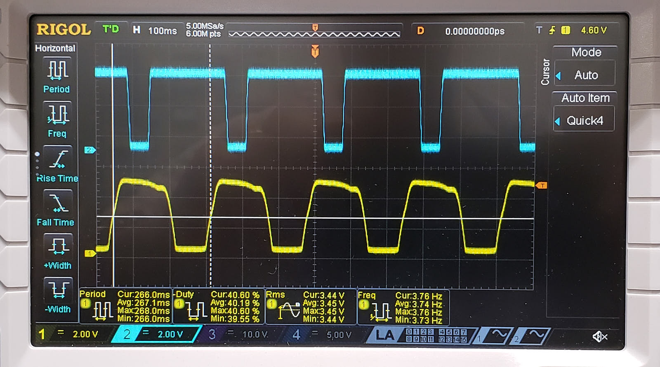The width and height of the screenshot is (660, 367).
Task: Toggle channel 1 at 2.00 V
Action: [x=70, y=334]
